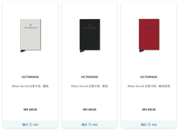Click the points coin icon under red wallet

pos(149,124)
